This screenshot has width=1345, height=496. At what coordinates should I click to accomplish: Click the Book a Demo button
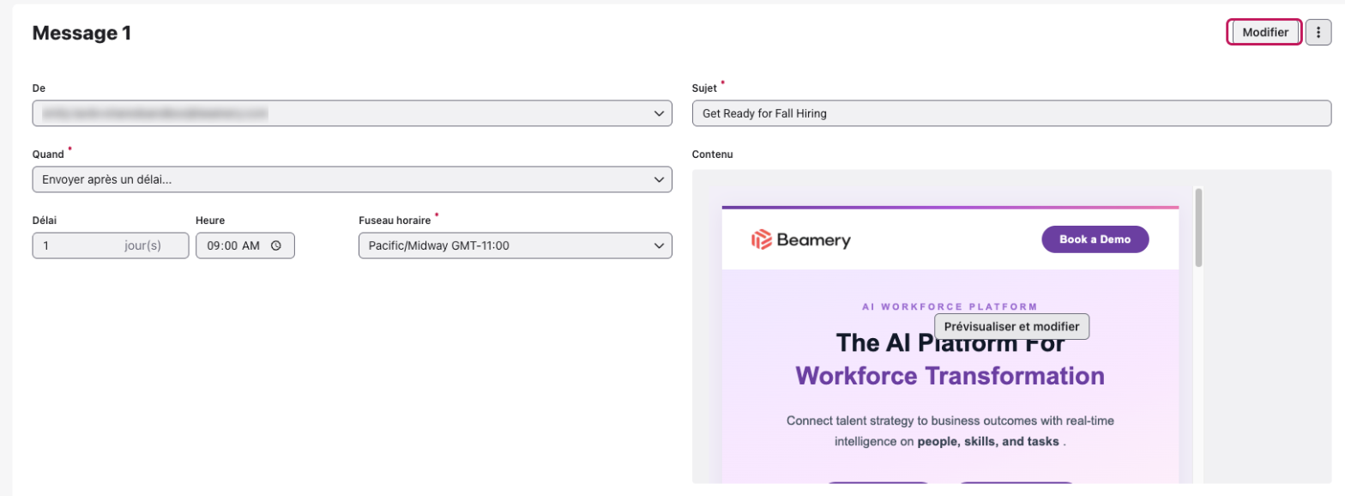(1095, 239)
